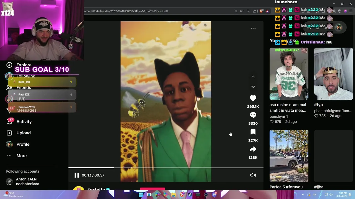Seek on the video progress bar
355x199 pixels.
(166, 167)
